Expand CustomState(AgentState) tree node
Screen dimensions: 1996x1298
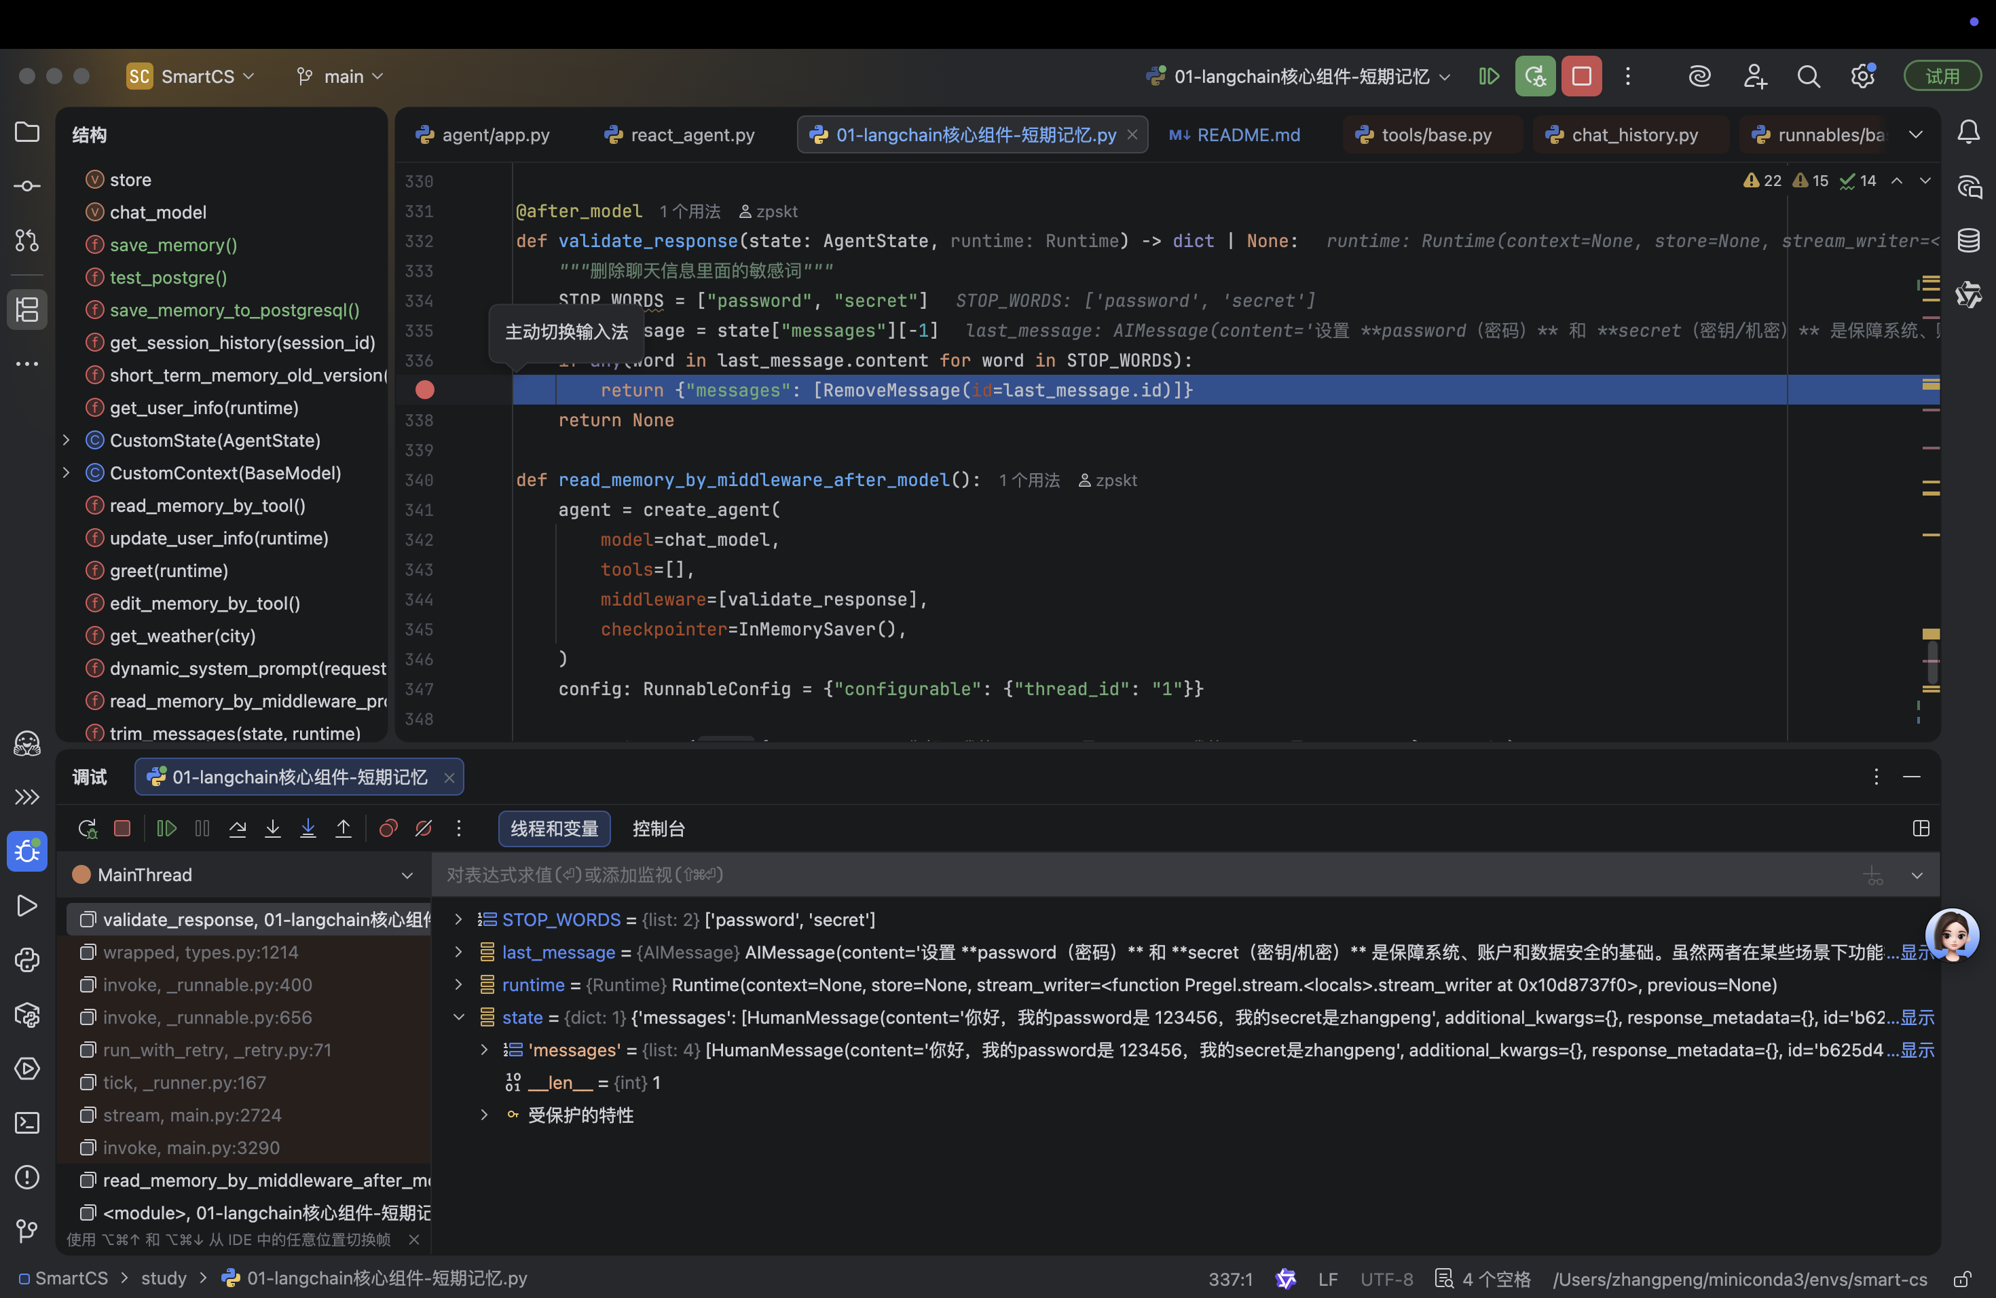[67, 440]
